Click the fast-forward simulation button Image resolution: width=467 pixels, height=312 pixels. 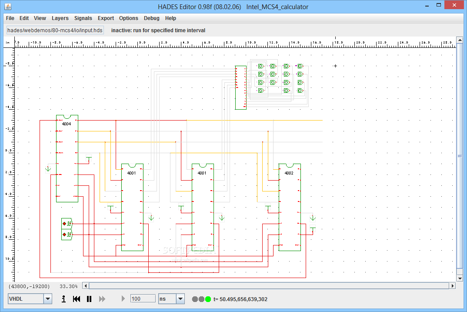click(102, 299)
